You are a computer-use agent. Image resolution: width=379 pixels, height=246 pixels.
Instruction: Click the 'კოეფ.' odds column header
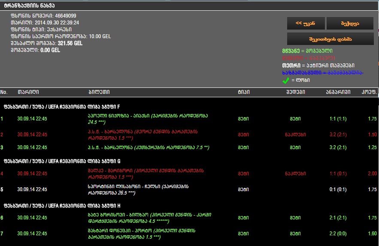[x=369, y=92]
